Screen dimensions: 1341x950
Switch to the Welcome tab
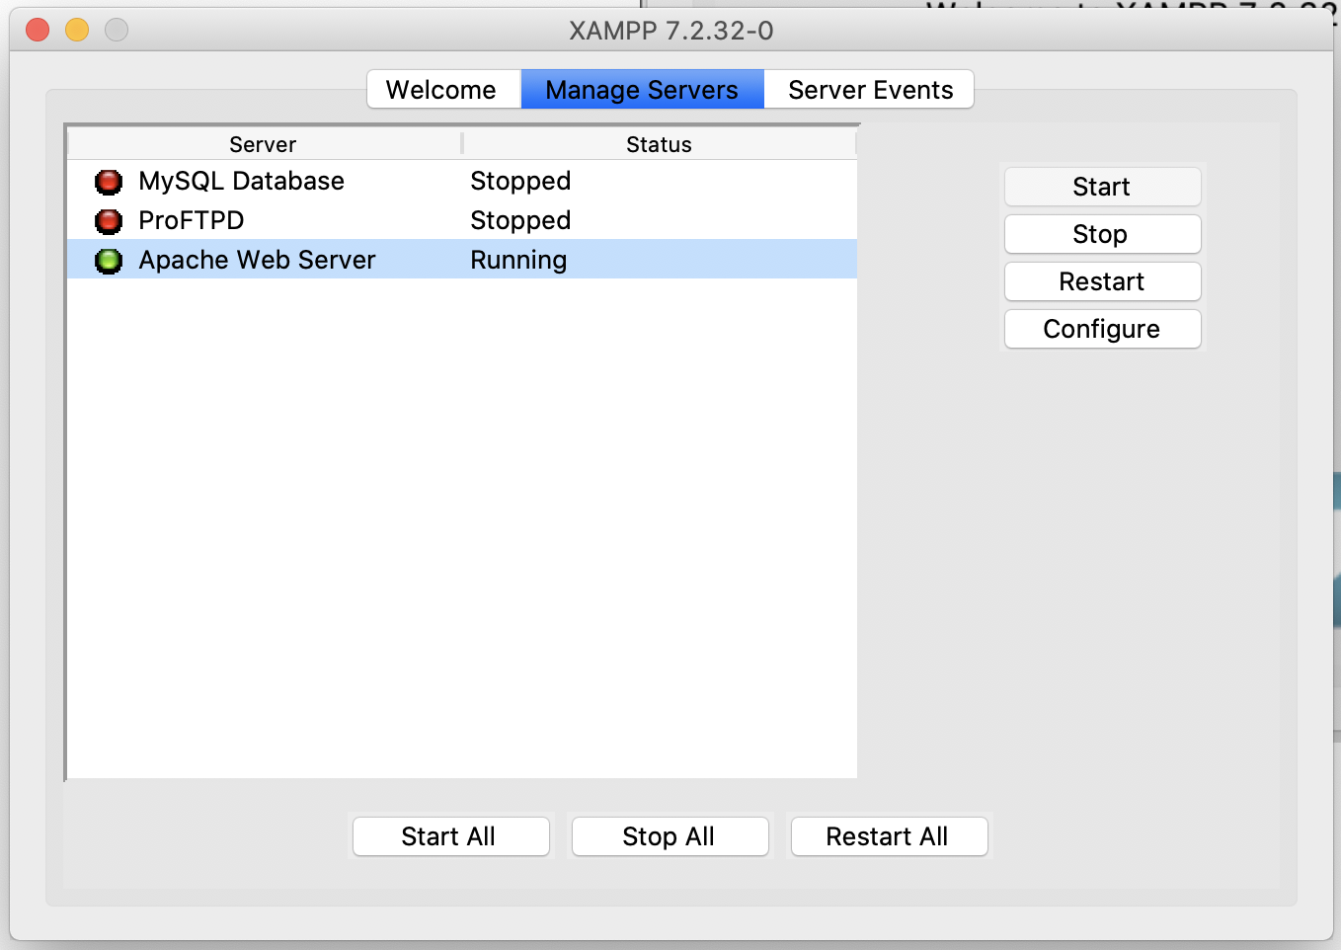(443, 90)
